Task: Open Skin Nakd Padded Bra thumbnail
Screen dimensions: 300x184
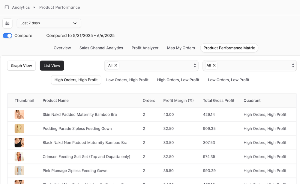Action: click(19, 114)
